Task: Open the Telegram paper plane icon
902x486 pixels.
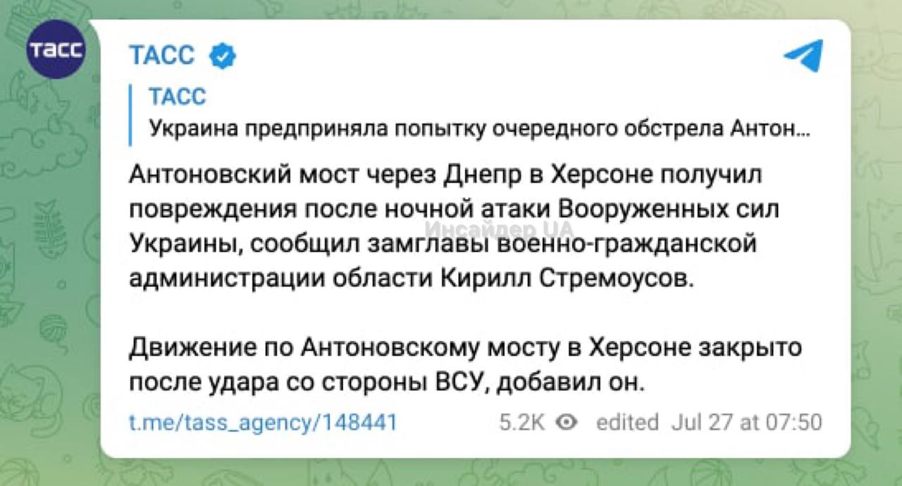Action: (x=803, y=56)
